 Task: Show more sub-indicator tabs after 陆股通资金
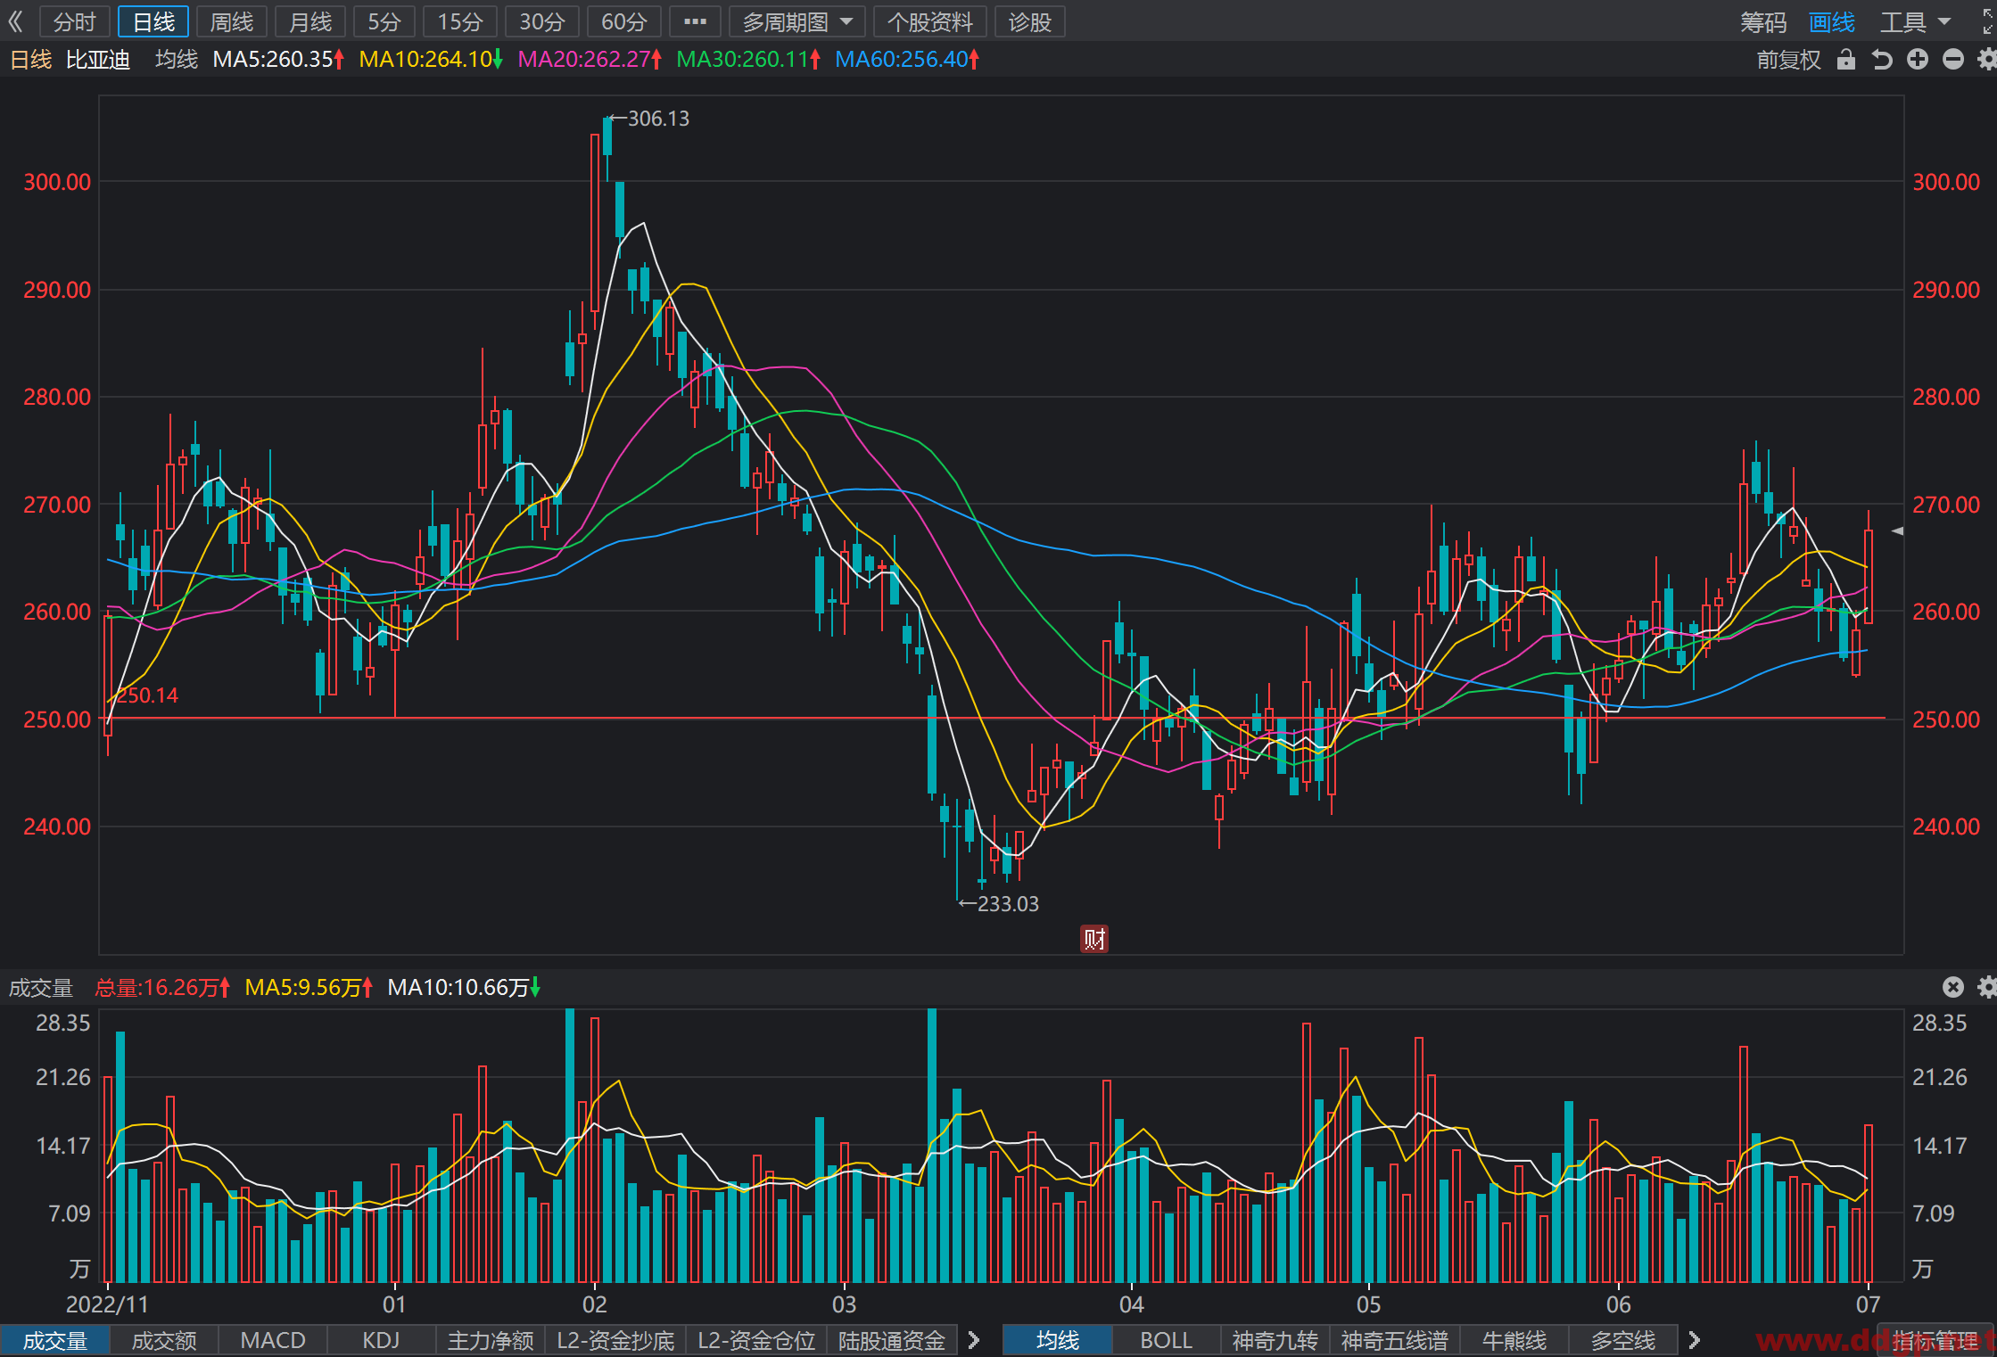pos(974,1340)
